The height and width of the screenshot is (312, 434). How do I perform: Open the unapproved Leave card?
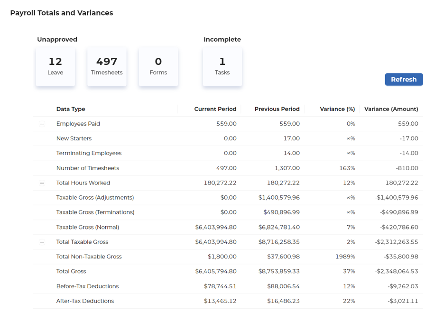55,66
